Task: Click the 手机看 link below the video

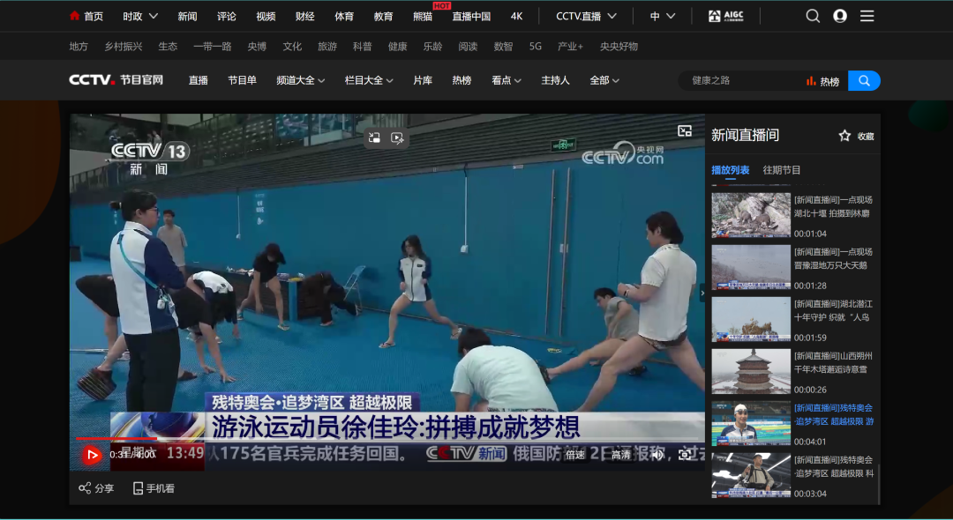Action: point(154,488)
